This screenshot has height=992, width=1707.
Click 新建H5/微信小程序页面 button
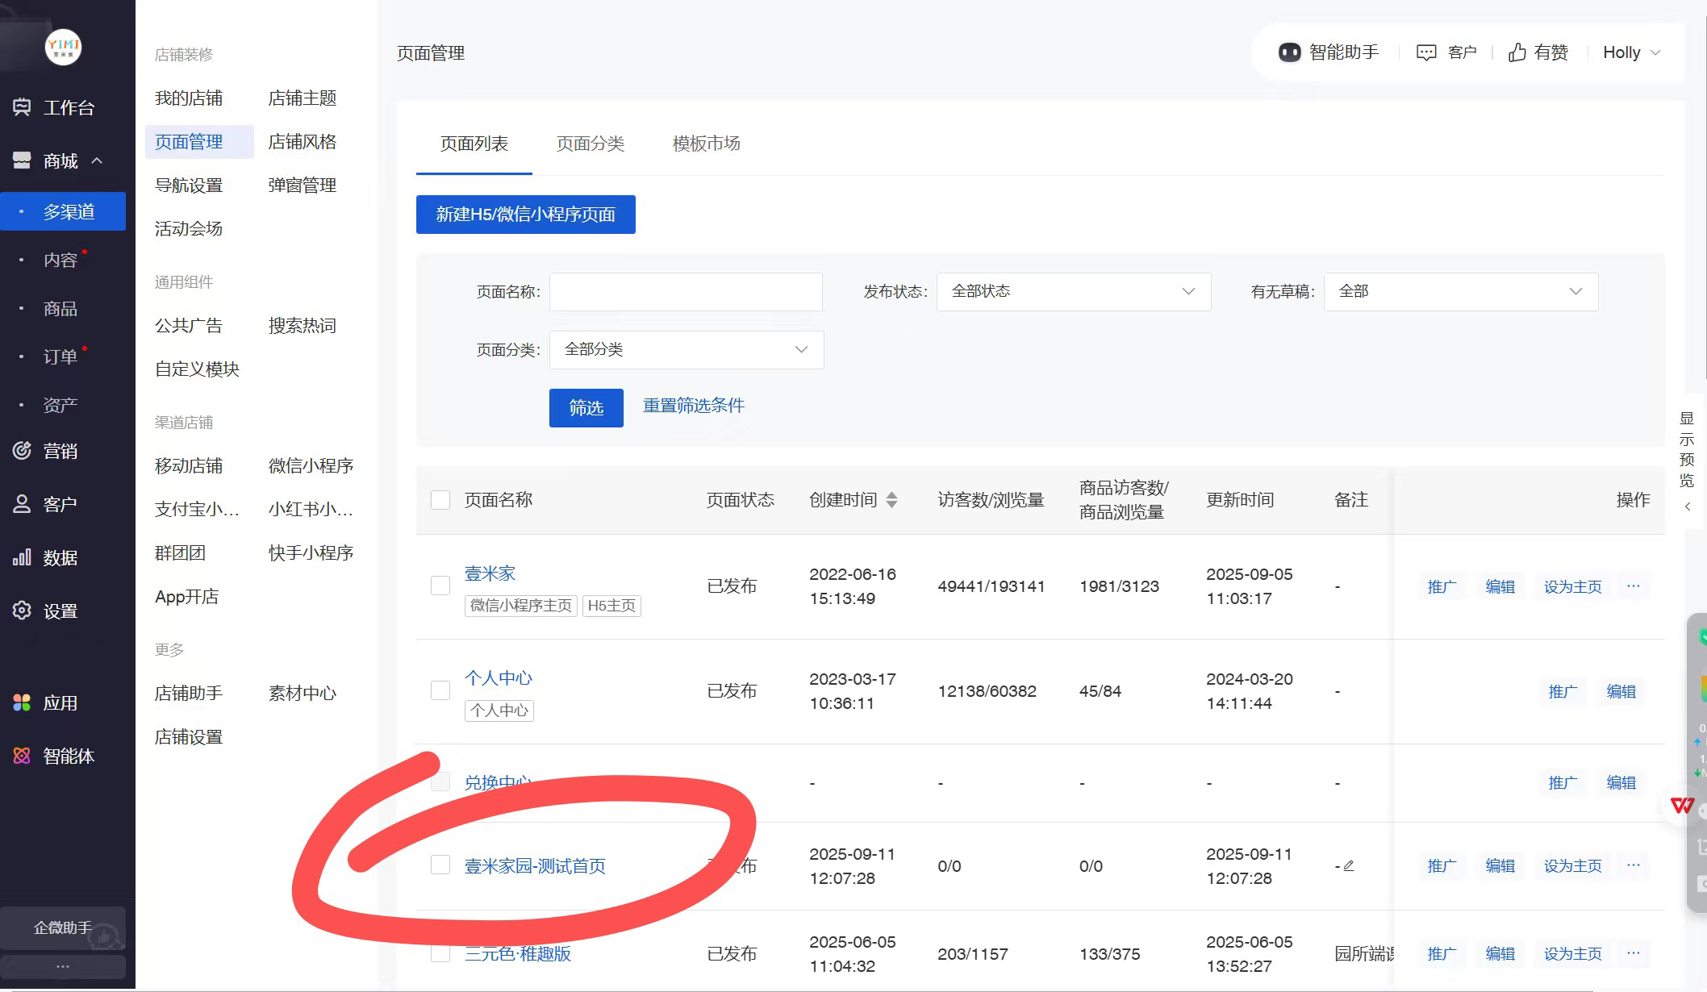(525, 215)
